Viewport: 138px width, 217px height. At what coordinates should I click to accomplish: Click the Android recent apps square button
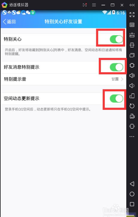tap(132, 204)
